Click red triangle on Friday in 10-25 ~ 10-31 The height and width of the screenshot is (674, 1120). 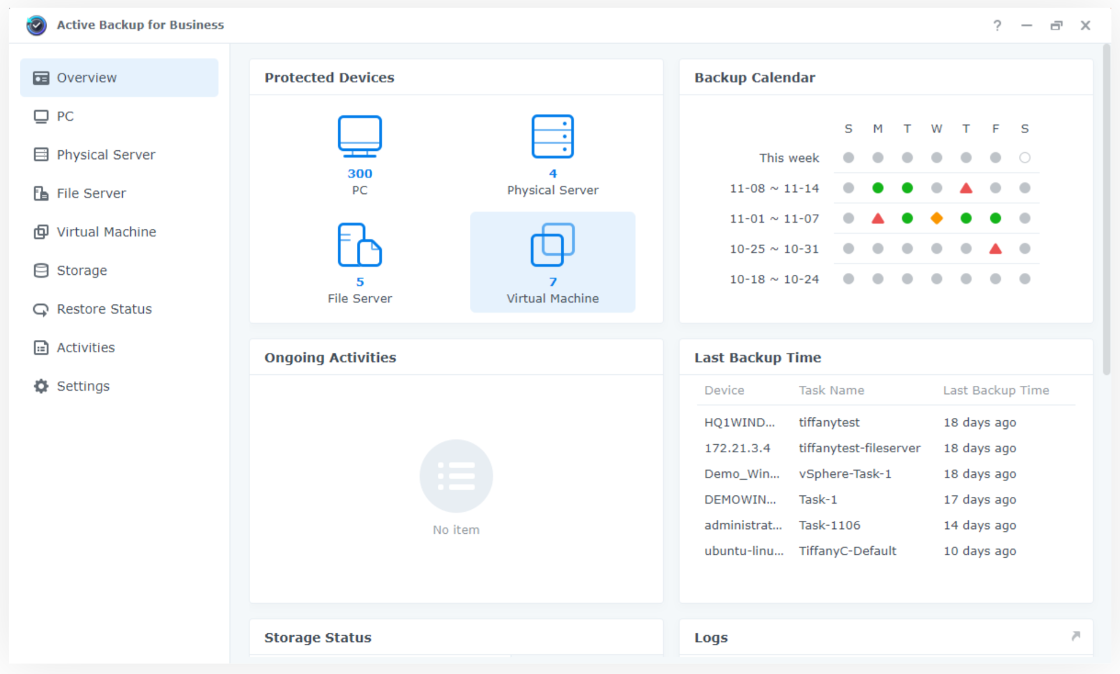point(995,249)
